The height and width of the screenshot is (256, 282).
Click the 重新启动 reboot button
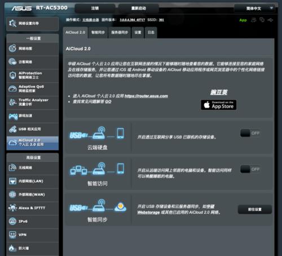click(x=139, y=8)
